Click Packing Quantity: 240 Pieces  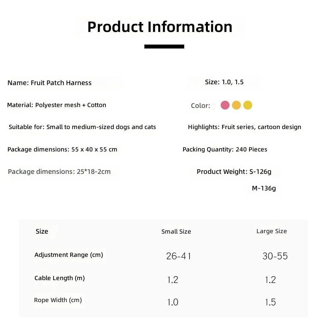[225, 149]
